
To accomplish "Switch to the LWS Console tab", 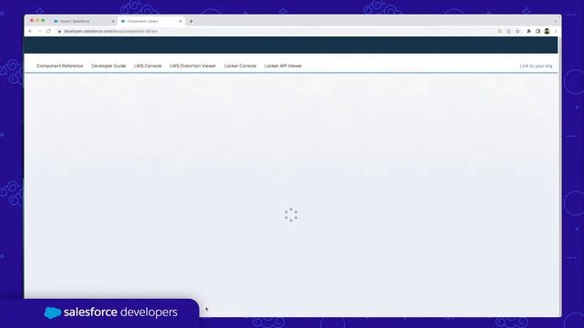I will [x=148, y=66].
